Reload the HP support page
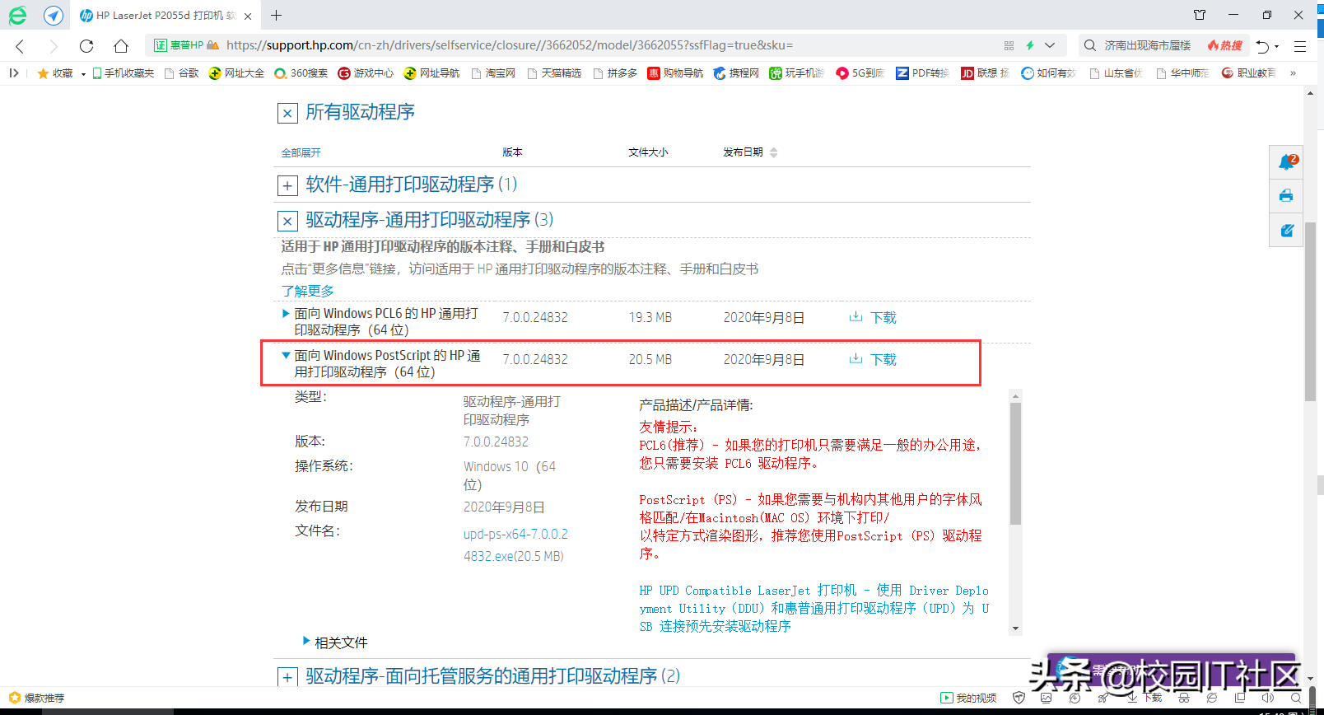The height and width of the screenshot is (715, 1324). click(86, 46)
